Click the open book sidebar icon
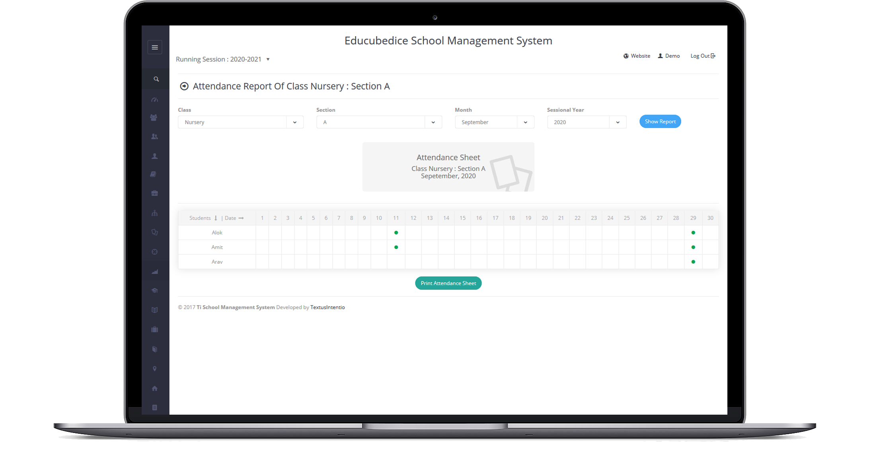 pyautogui.click(x=155, y=310)
